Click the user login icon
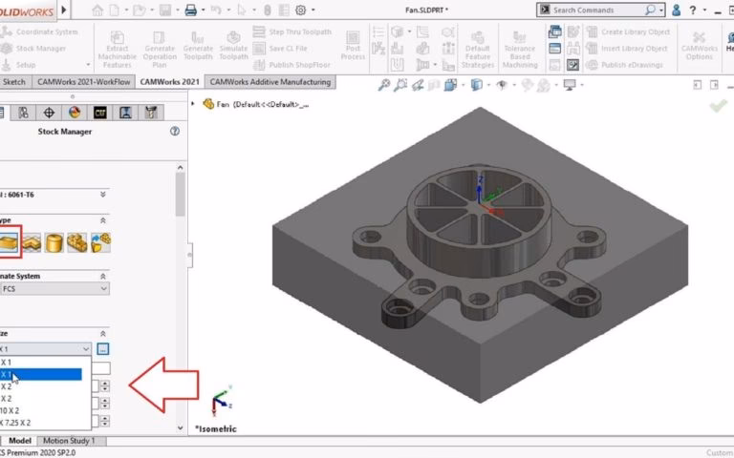The width and height of the screenshot is (734, 458). coord(676,10)
